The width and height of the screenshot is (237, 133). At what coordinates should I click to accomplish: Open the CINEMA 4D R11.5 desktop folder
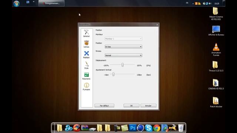point(216,84)
